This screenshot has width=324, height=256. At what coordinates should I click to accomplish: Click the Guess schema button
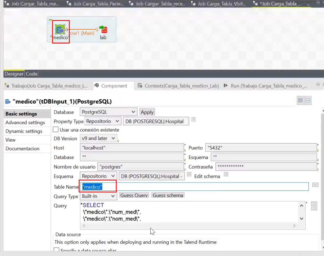click(168, 195)
